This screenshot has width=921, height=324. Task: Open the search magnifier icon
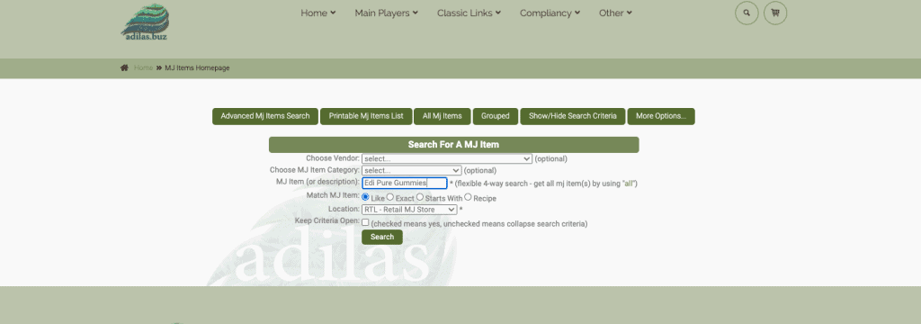pyautogui.click(x=747, y=13)
